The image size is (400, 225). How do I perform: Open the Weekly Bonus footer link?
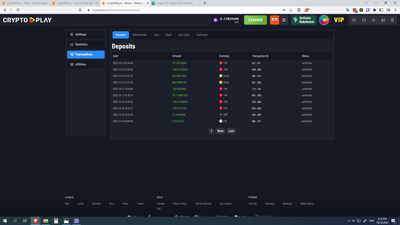[x=307, y=204]
